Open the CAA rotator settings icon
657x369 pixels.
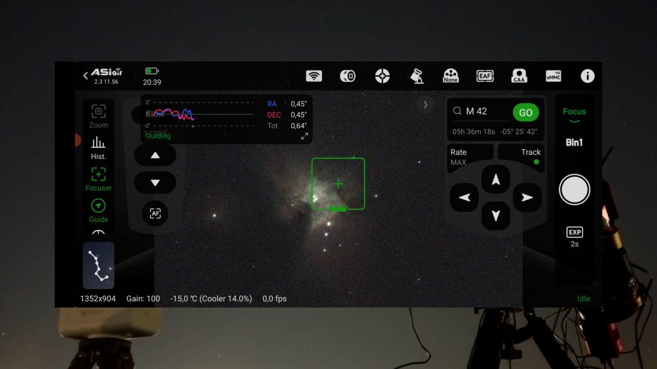[519, 76]
